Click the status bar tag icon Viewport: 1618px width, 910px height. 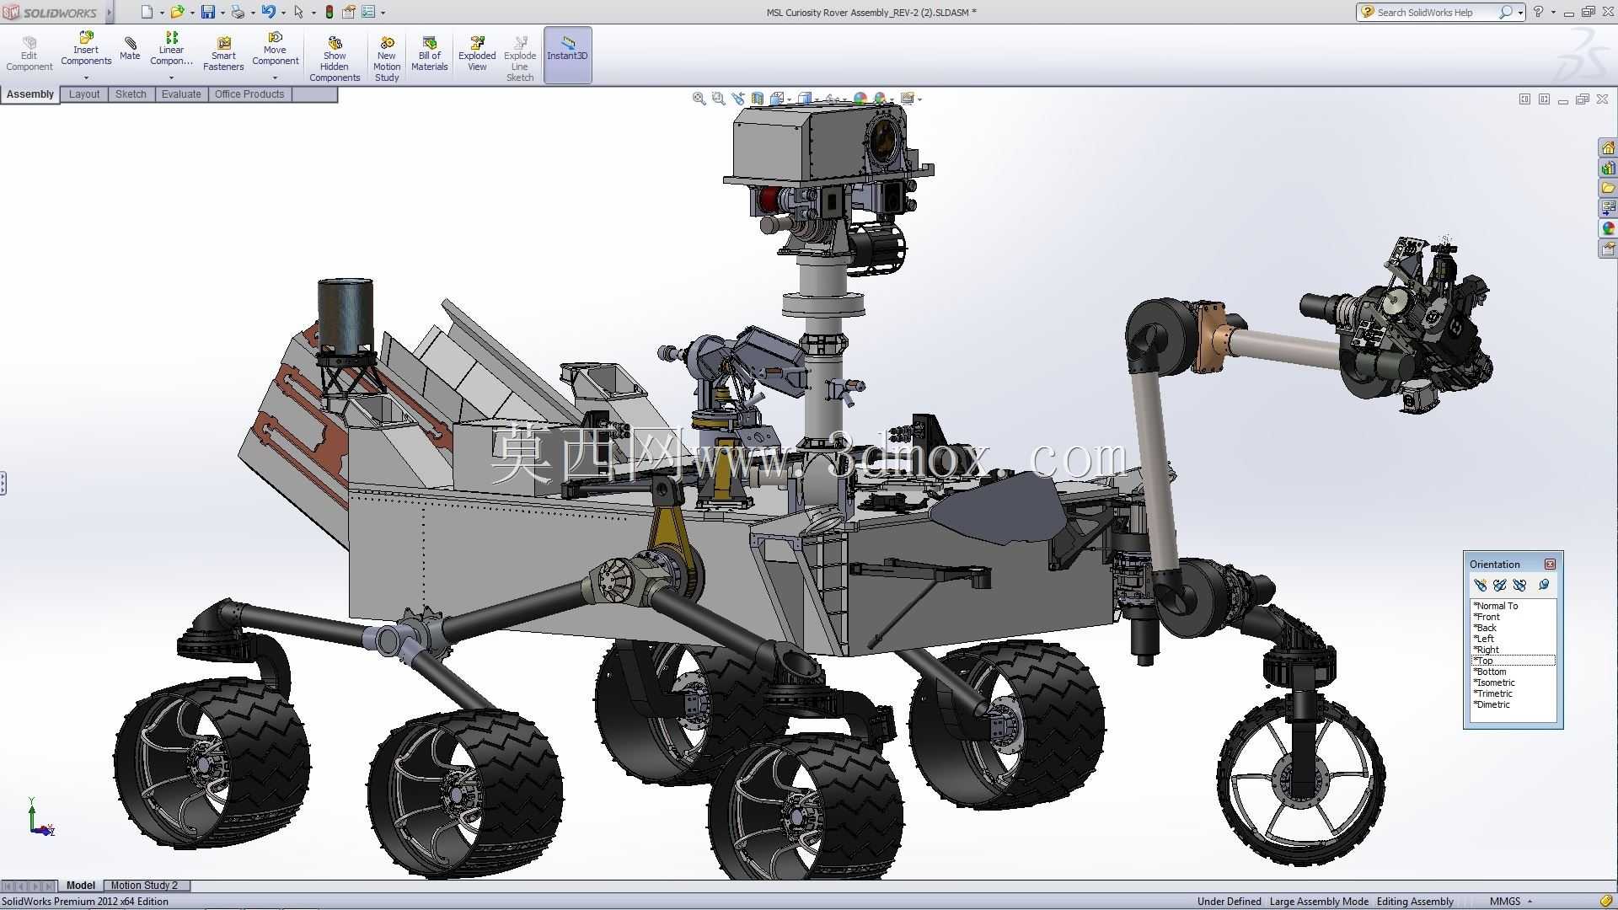pos(1606,902)
